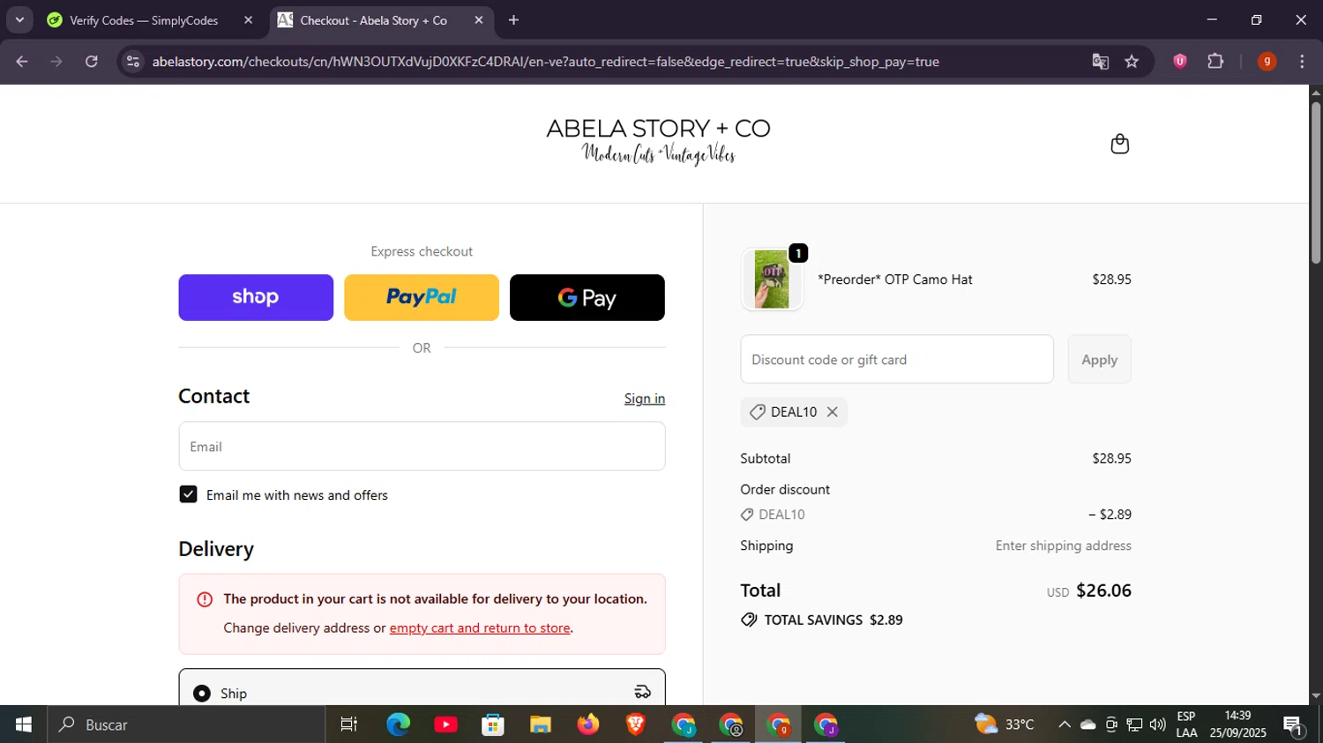Image resolution: width=1323 pixels, height=743 pixels.
Task: Open the volume speaker tray icon
Action: click(1158, 724)
